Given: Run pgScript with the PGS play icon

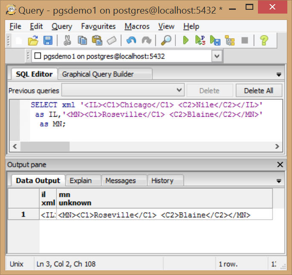Looking at the screenshot, I should (x=200, y=40).
